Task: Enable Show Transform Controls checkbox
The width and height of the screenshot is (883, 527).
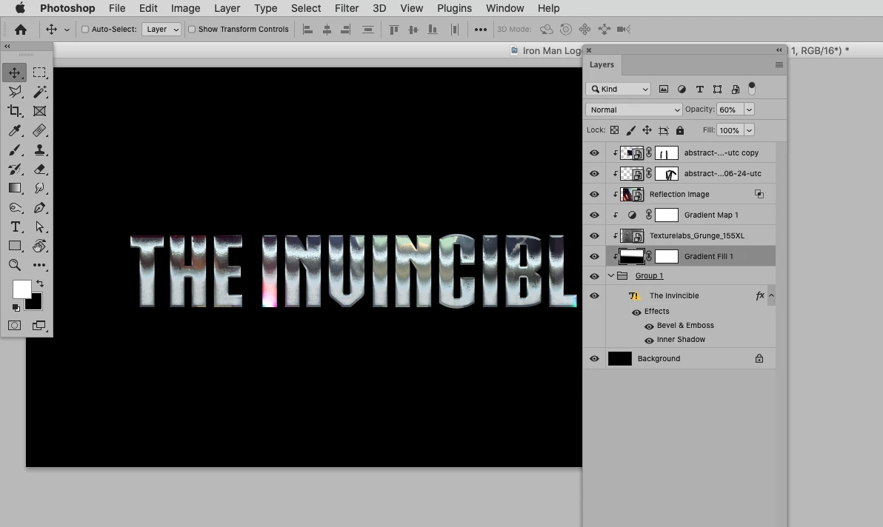Action: point(191,30)
